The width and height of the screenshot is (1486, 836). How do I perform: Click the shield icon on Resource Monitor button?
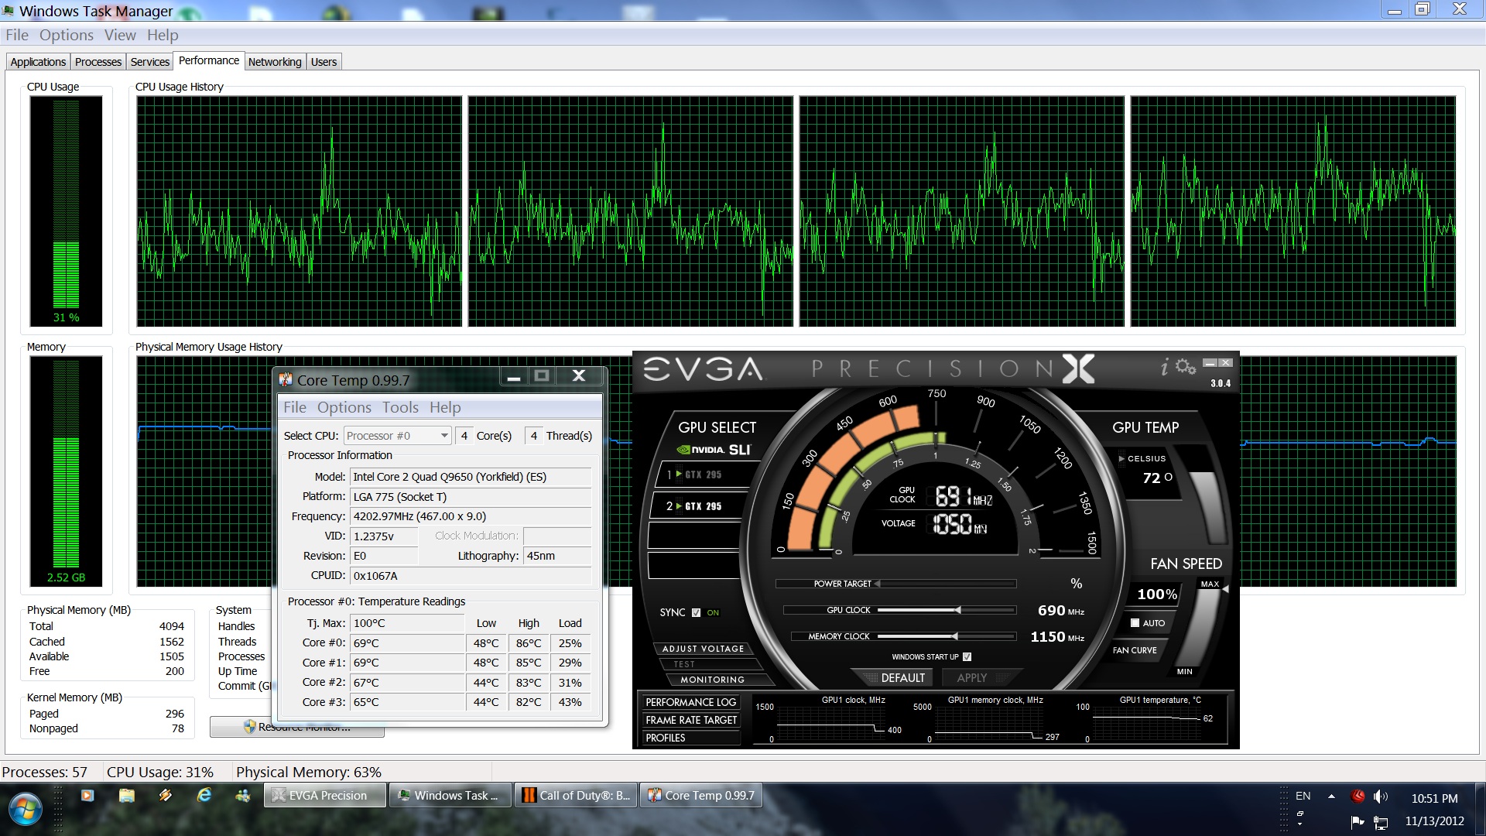[249, 727]
